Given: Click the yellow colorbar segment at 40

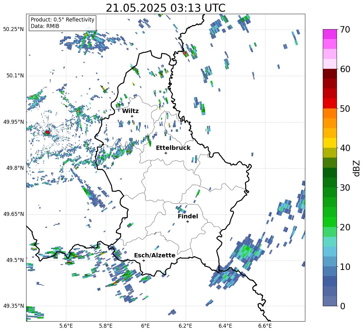Looking at the screenshot, I should point(330,143).
